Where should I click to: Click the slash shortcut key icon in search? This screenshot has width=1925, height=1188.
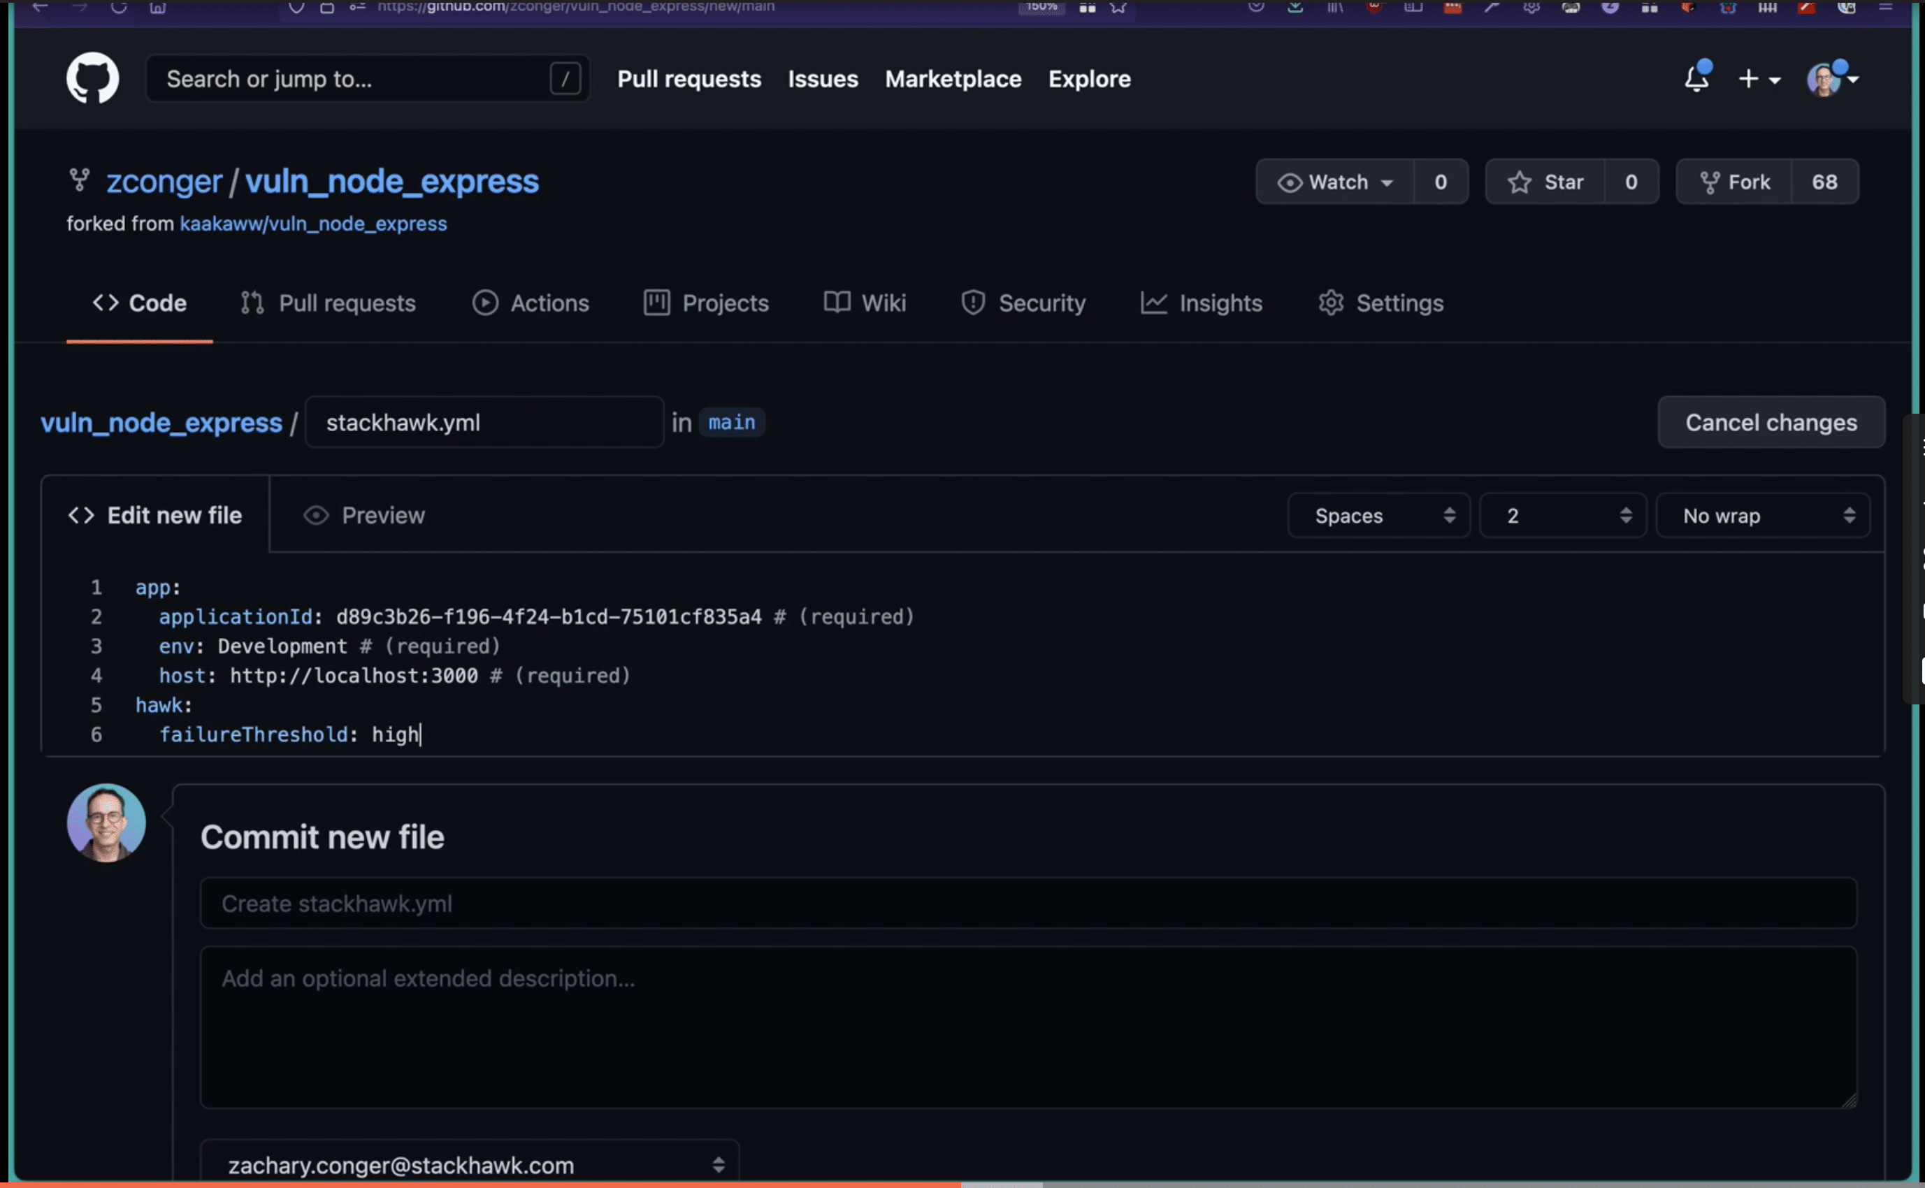click(x=565, y=78)
